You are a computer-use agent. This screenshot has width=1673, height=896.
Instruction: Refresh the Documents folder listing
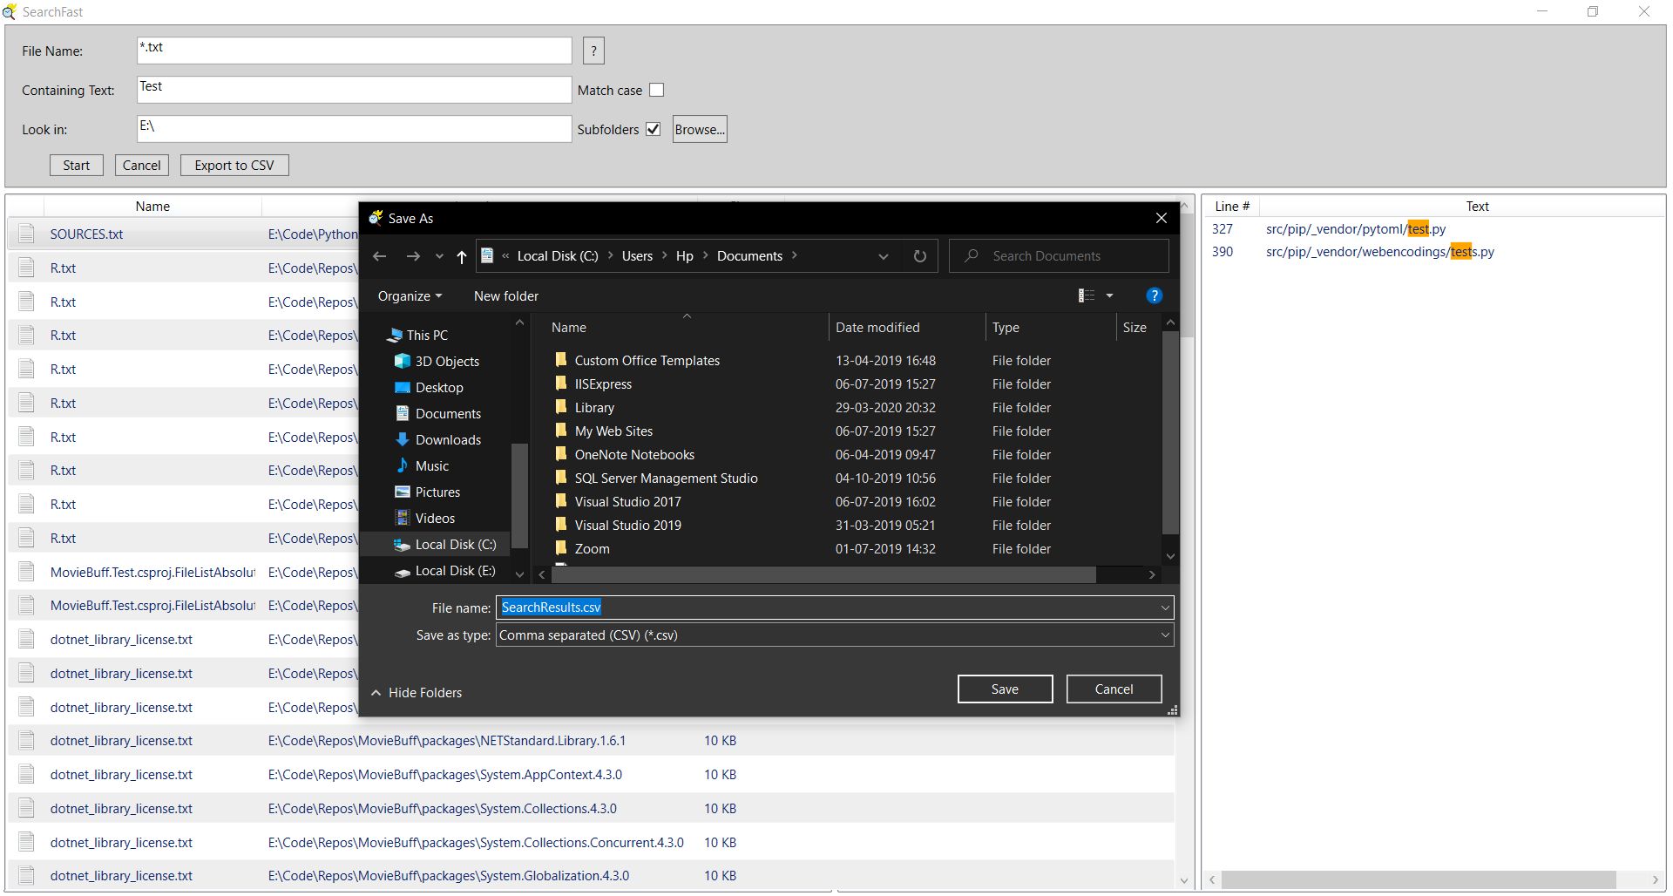(919, 256)
